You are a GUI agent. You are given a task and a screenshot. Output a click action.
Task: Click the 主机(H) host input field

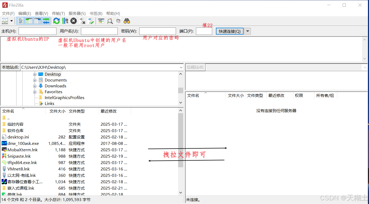pyautogui.click(x=38, y=31)
